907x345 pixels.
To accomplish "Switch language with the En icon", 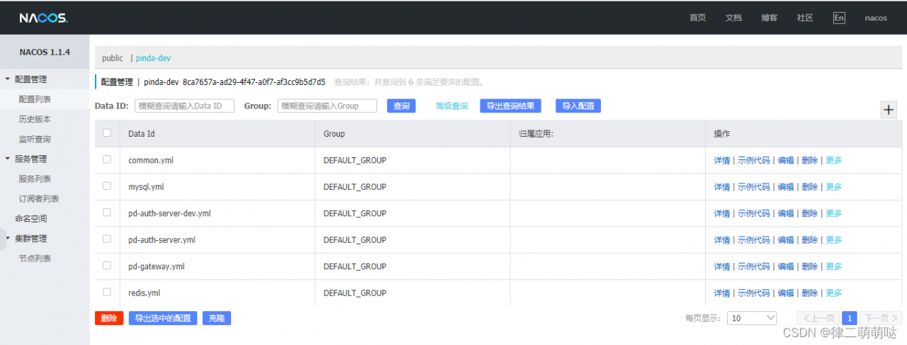I will [839, 18].
